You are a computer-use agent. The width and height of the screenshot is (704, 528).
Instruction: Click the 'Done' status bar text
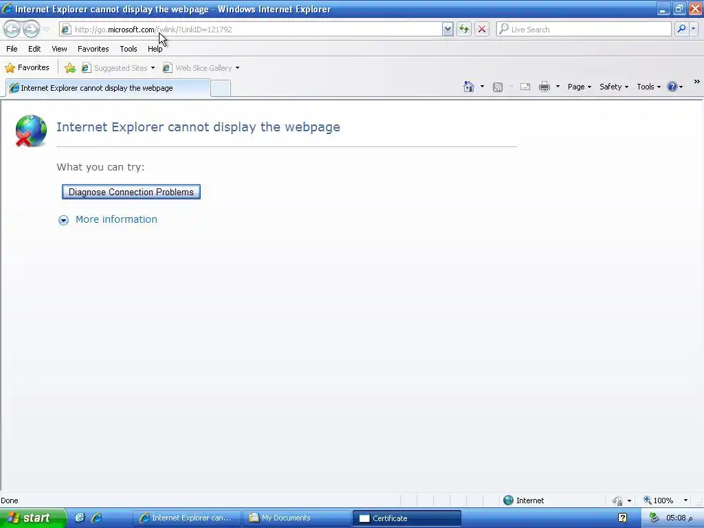coord(10,500)
